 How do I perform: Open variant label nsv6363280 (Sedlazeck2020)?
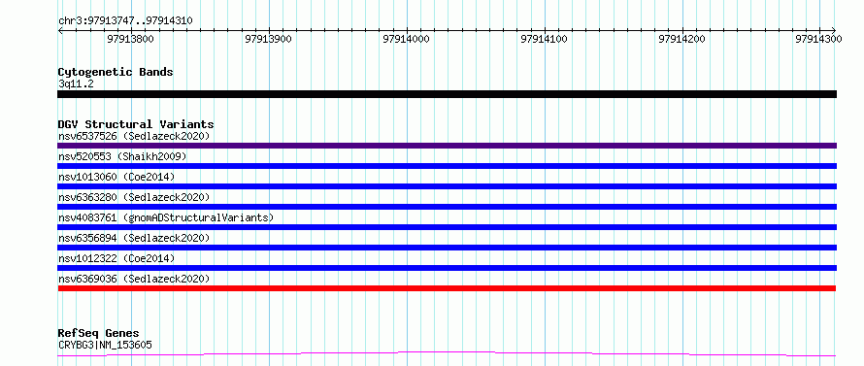click(134, 197)
